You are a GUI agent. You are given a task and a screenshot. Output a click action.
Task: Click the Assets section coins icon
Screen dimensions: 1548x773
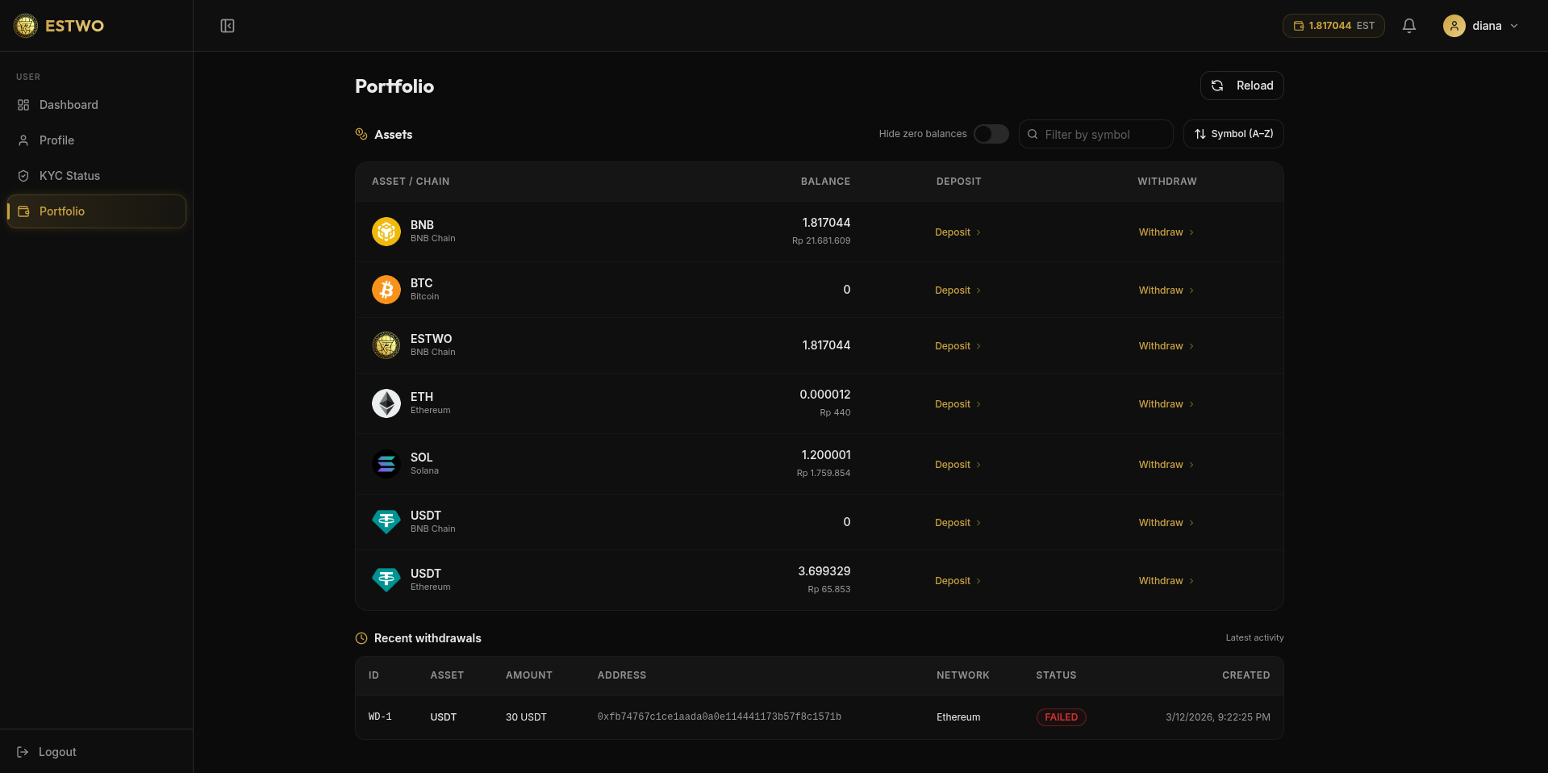361,134
